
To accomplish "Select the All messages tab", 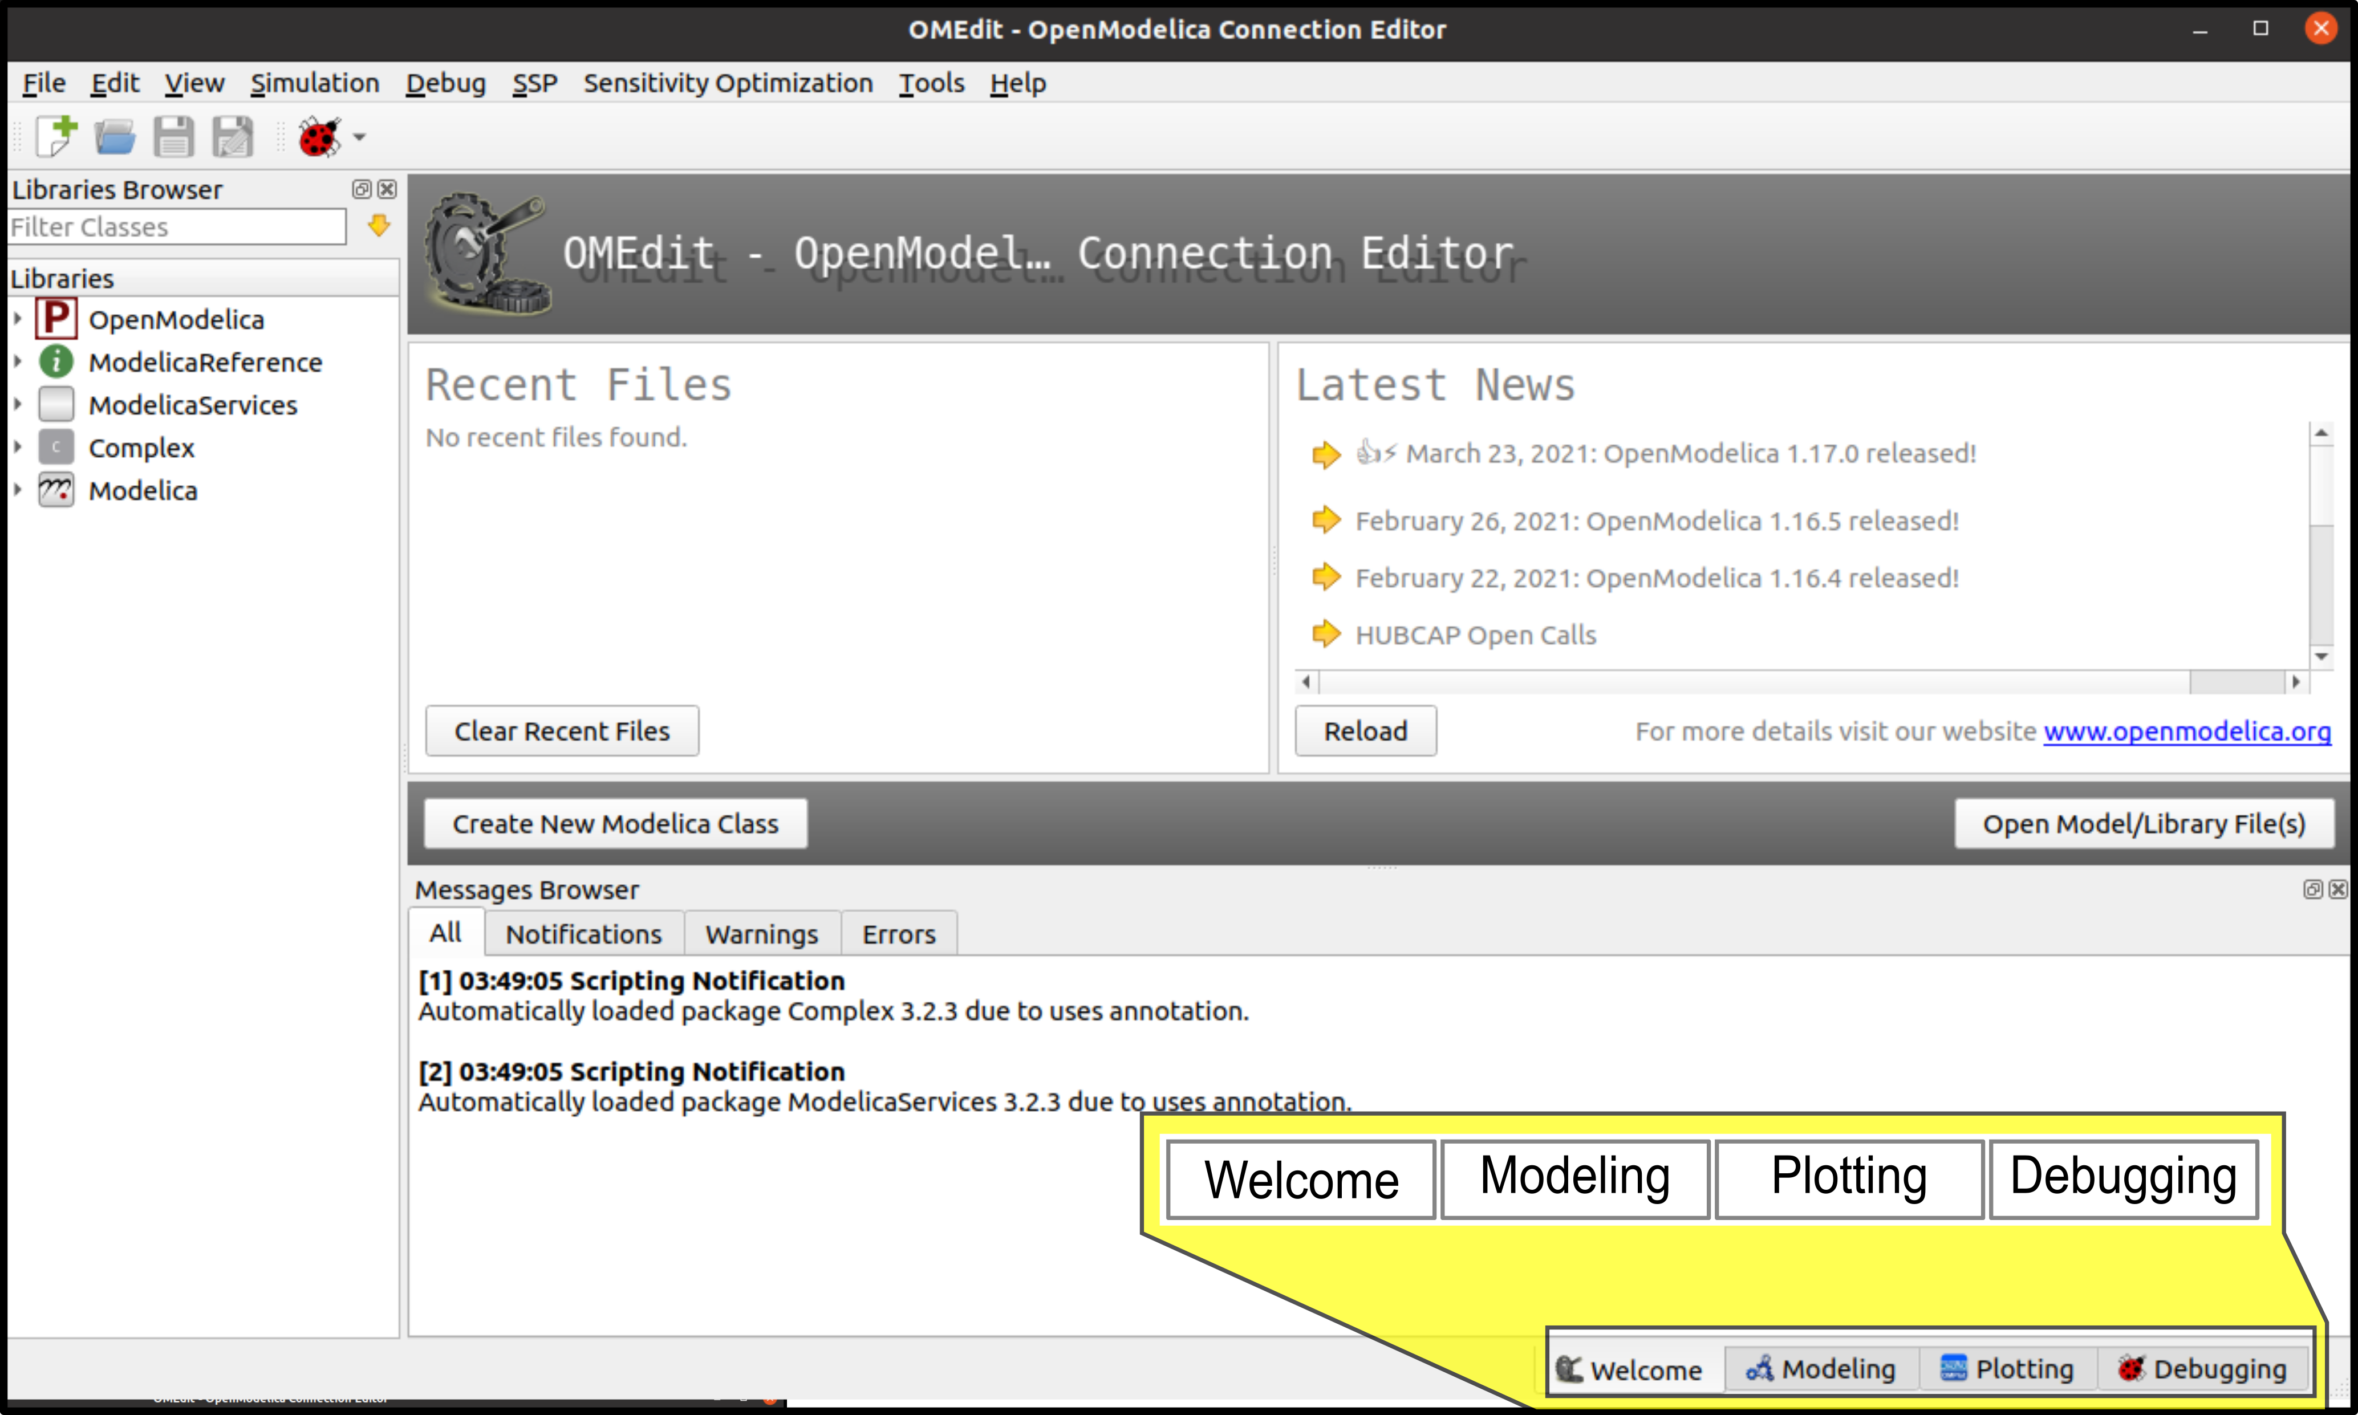I will pyautogui.click(x=445, y=933).
